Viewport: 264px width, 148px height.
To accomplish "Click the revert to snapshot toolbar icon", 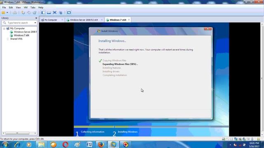I will pyautogui.click(x=29, y=13).
